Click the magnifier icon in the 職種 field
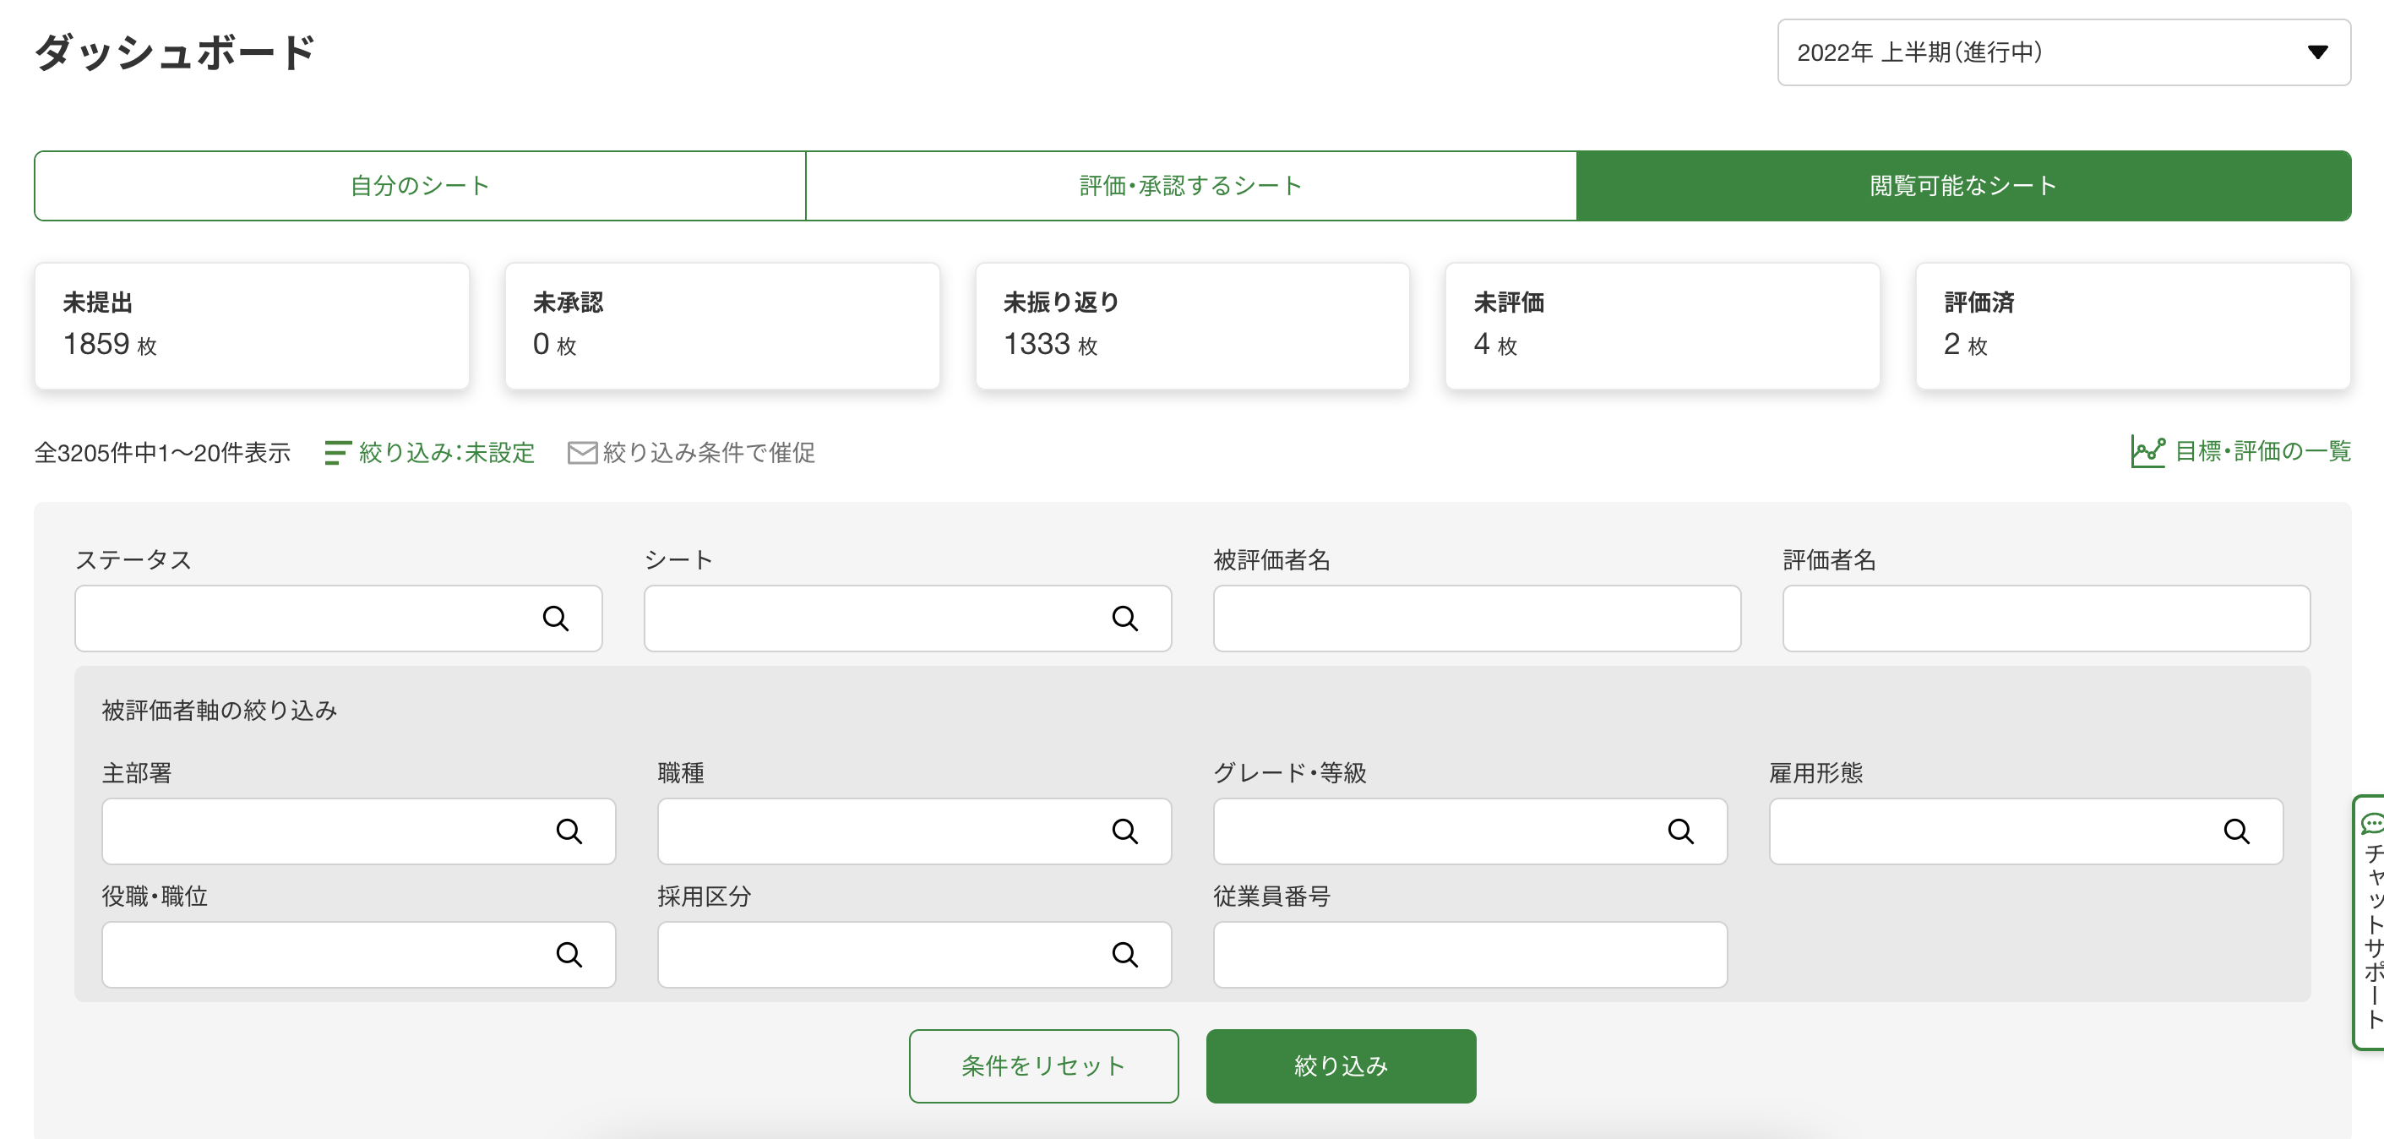 click(1124, 831)
